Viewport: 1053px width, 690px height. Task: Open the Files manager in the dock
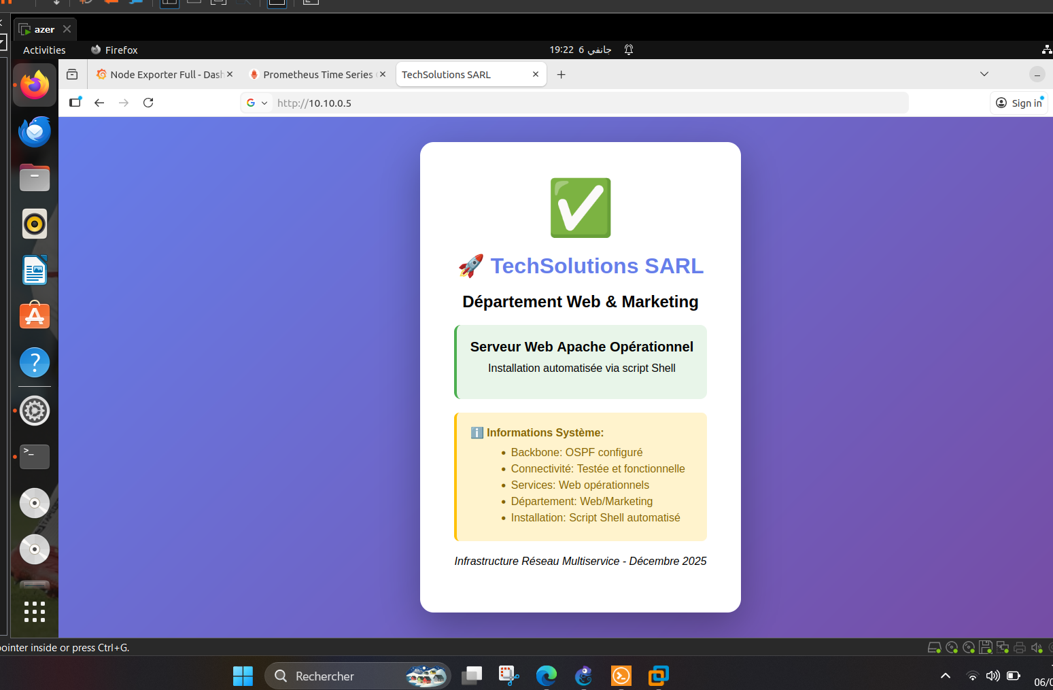pos(35,178)
